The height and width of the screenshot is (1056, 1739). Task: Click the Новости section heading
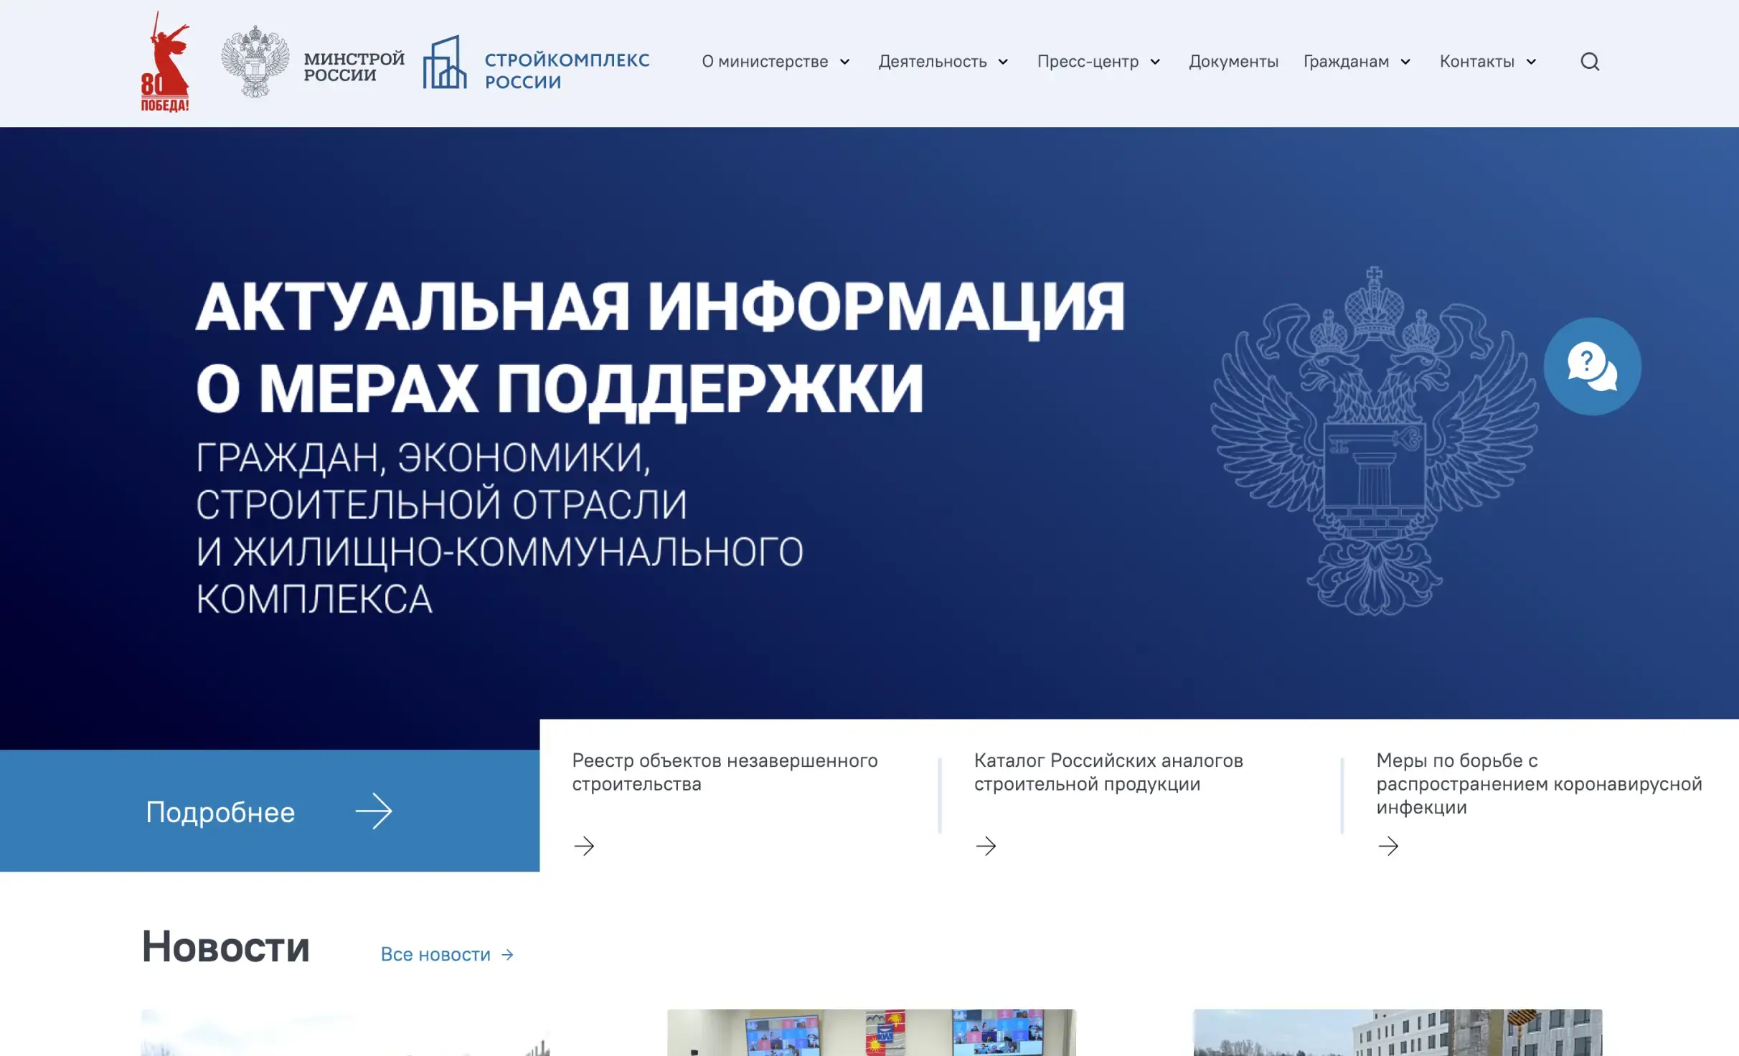[x=225, y=948]
